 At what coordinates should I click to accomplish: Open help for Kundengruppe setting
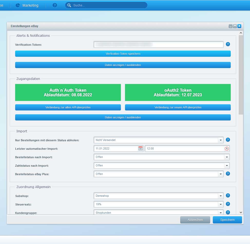[x=228, y=212]
